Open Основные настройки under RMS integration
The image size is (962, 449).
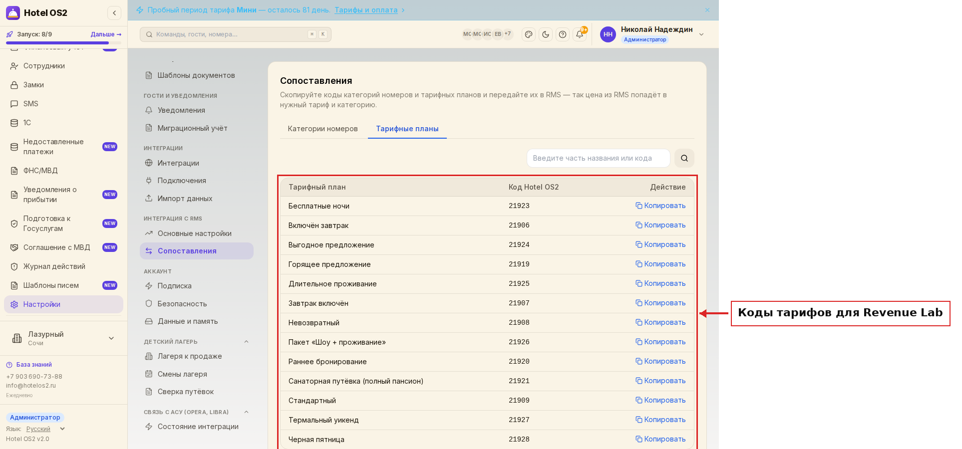point(197,233)
